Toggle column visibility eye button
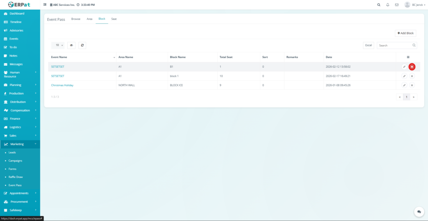Viewport: 428px width, 221px height. pyautogui.click(x=71, y=45)
